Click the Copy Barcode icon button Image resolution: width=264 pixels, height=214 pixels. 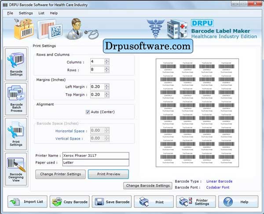coord(70,202)
